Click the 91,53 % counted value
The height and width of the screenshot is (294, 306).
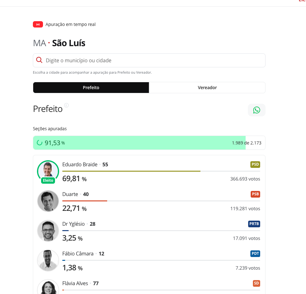click(x=55, y=143)
